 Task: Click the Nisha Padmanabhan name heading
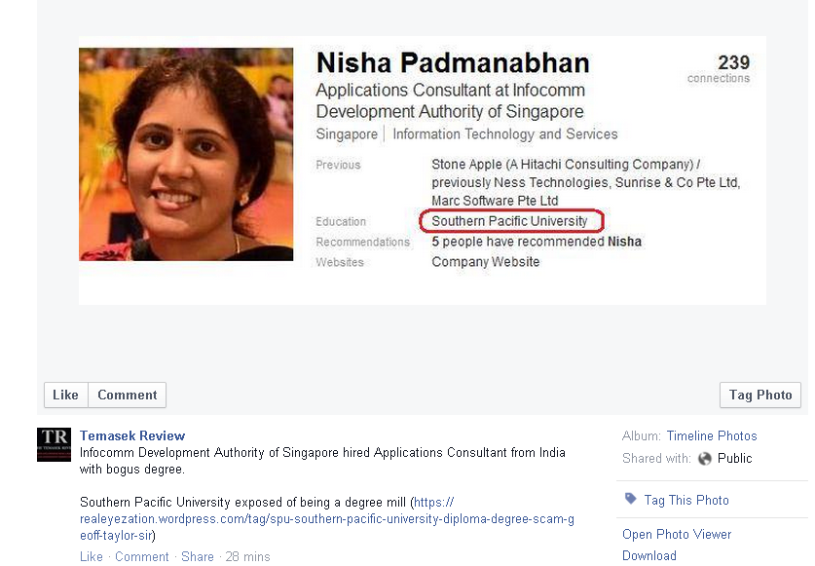coord(453,63)
